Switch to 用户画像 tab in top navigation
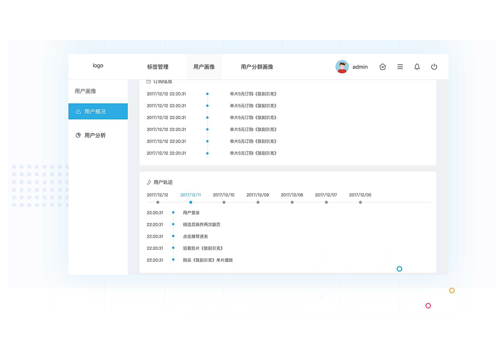The image size is (503, 355). click(204, 67)
